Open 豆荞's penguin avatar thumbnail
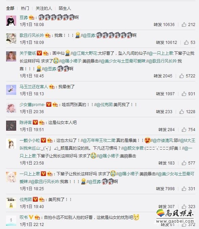This screenshot has width=199, height=229. 11,21
